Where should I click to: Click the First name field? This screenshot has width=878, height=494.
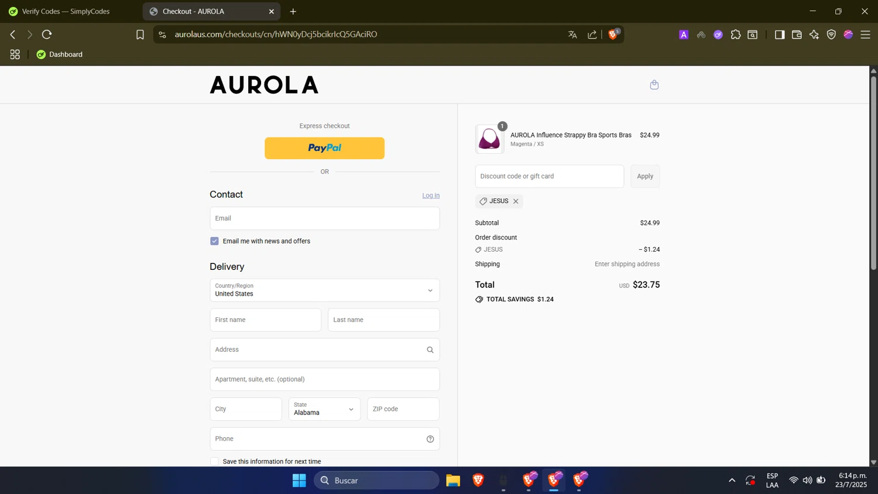point(266,320)
